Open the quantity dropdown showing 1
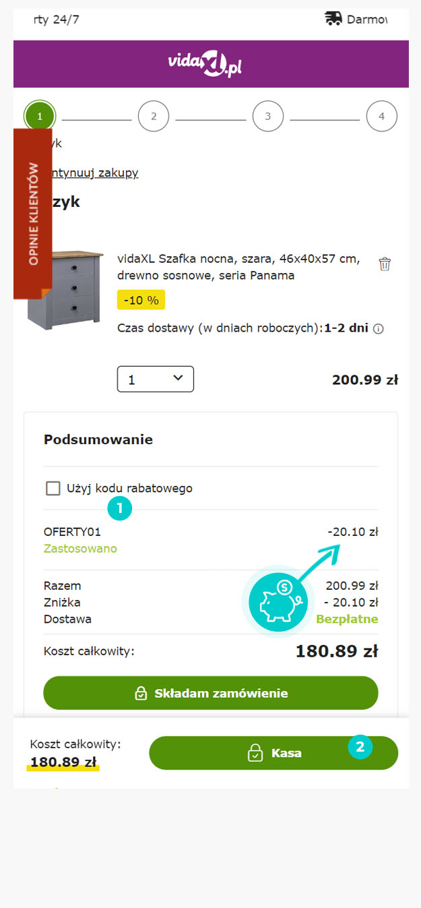The width and height of the screenshot is (421, 908). 156,379
